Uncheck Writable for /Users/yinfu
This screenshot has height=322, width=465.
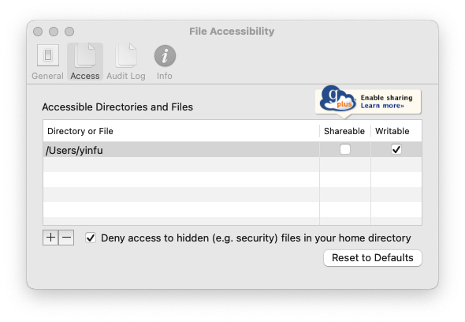coord(396,149)
